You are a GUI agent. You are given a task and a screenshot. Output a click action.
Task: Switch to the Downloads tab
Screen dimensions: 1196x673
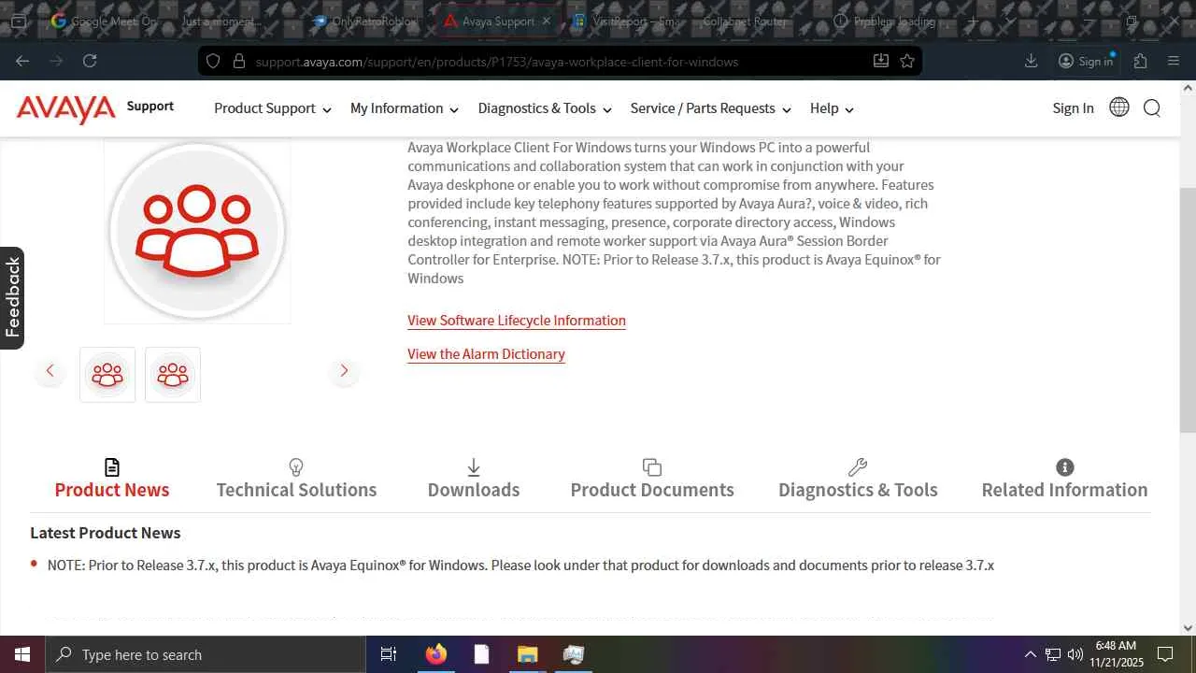[474, 480]
